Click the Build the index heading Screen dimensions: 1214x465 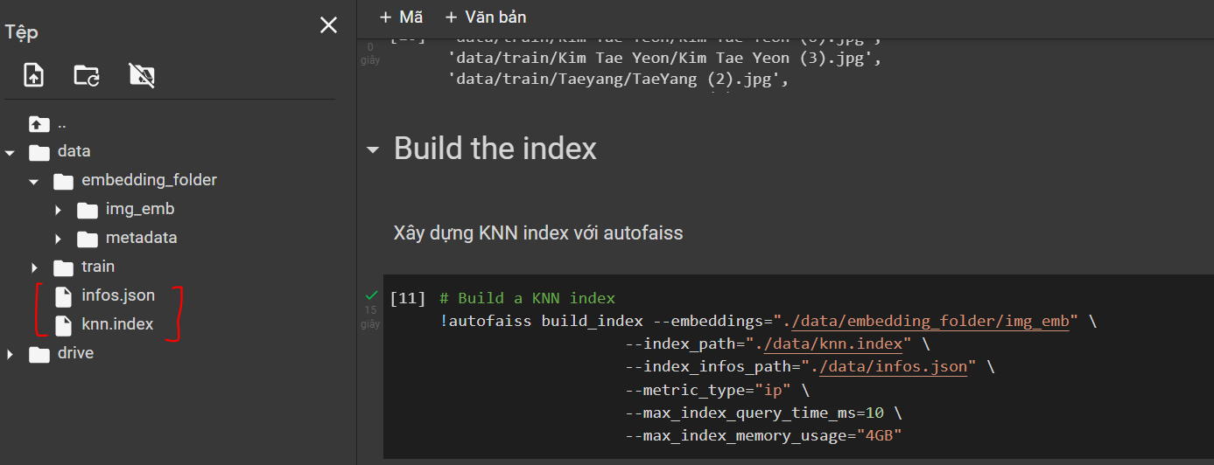click(495, 149)
